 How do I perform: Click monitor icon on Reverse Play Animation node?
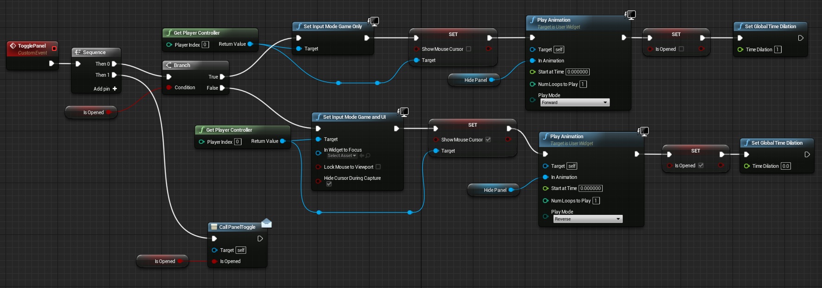coord(644,131)
